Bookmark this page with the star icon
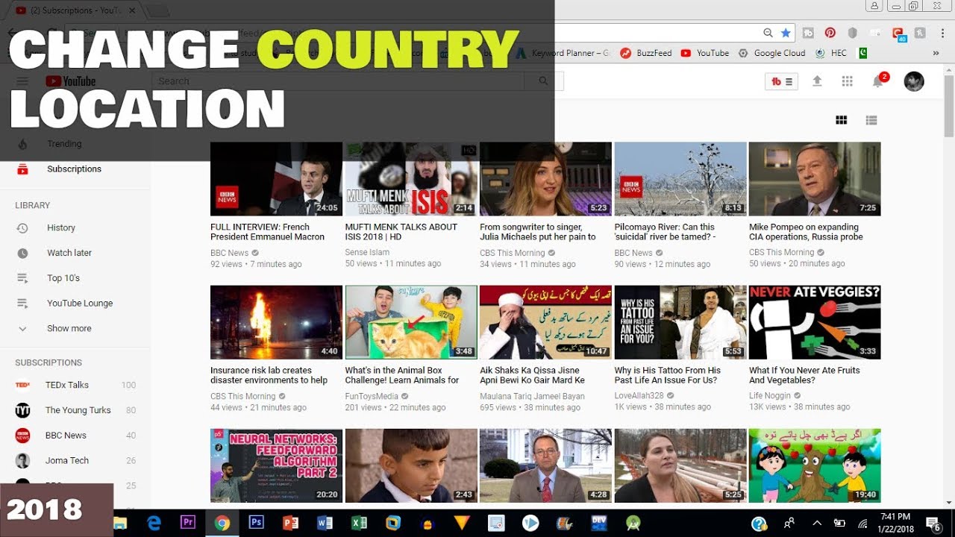The height and width of the screenshot is (537, 955). [786, 33]
